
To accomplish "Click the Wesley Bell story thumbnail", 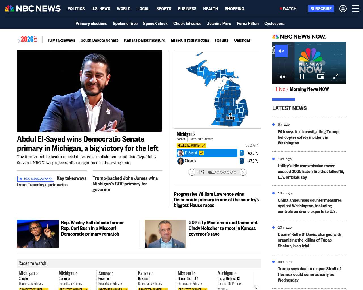I will (x=38, y=234).
